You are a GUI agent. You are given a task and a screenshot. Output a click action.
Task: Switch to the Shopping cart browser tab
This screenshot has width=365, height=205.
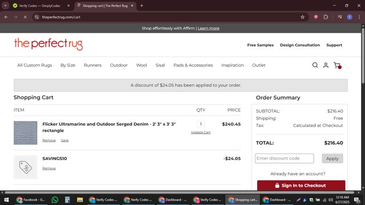pyautogui.click(x=105, y=6)
